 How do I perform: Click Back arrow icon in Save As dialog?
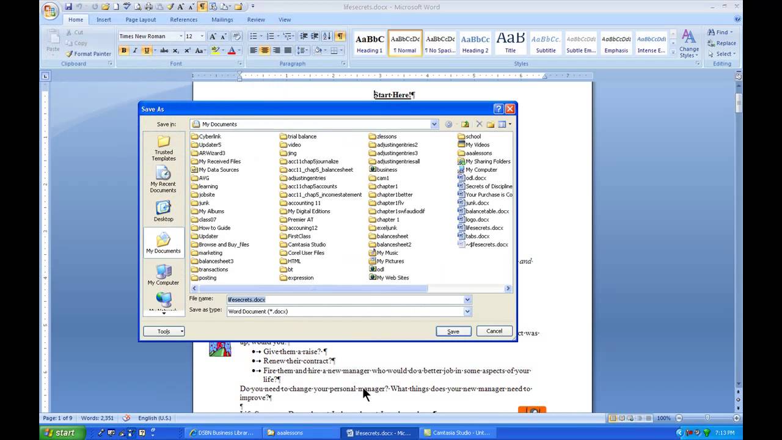click(448, 124)
